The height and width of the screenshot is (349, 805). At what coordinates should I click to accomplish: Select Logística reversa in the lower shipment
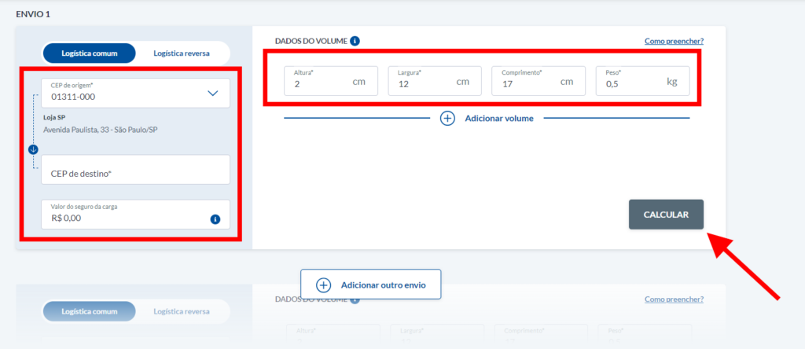coord(182,311)
